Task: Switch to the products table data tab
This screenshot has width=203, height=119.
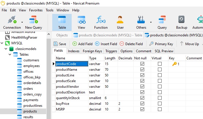Action: pos(108,35)
